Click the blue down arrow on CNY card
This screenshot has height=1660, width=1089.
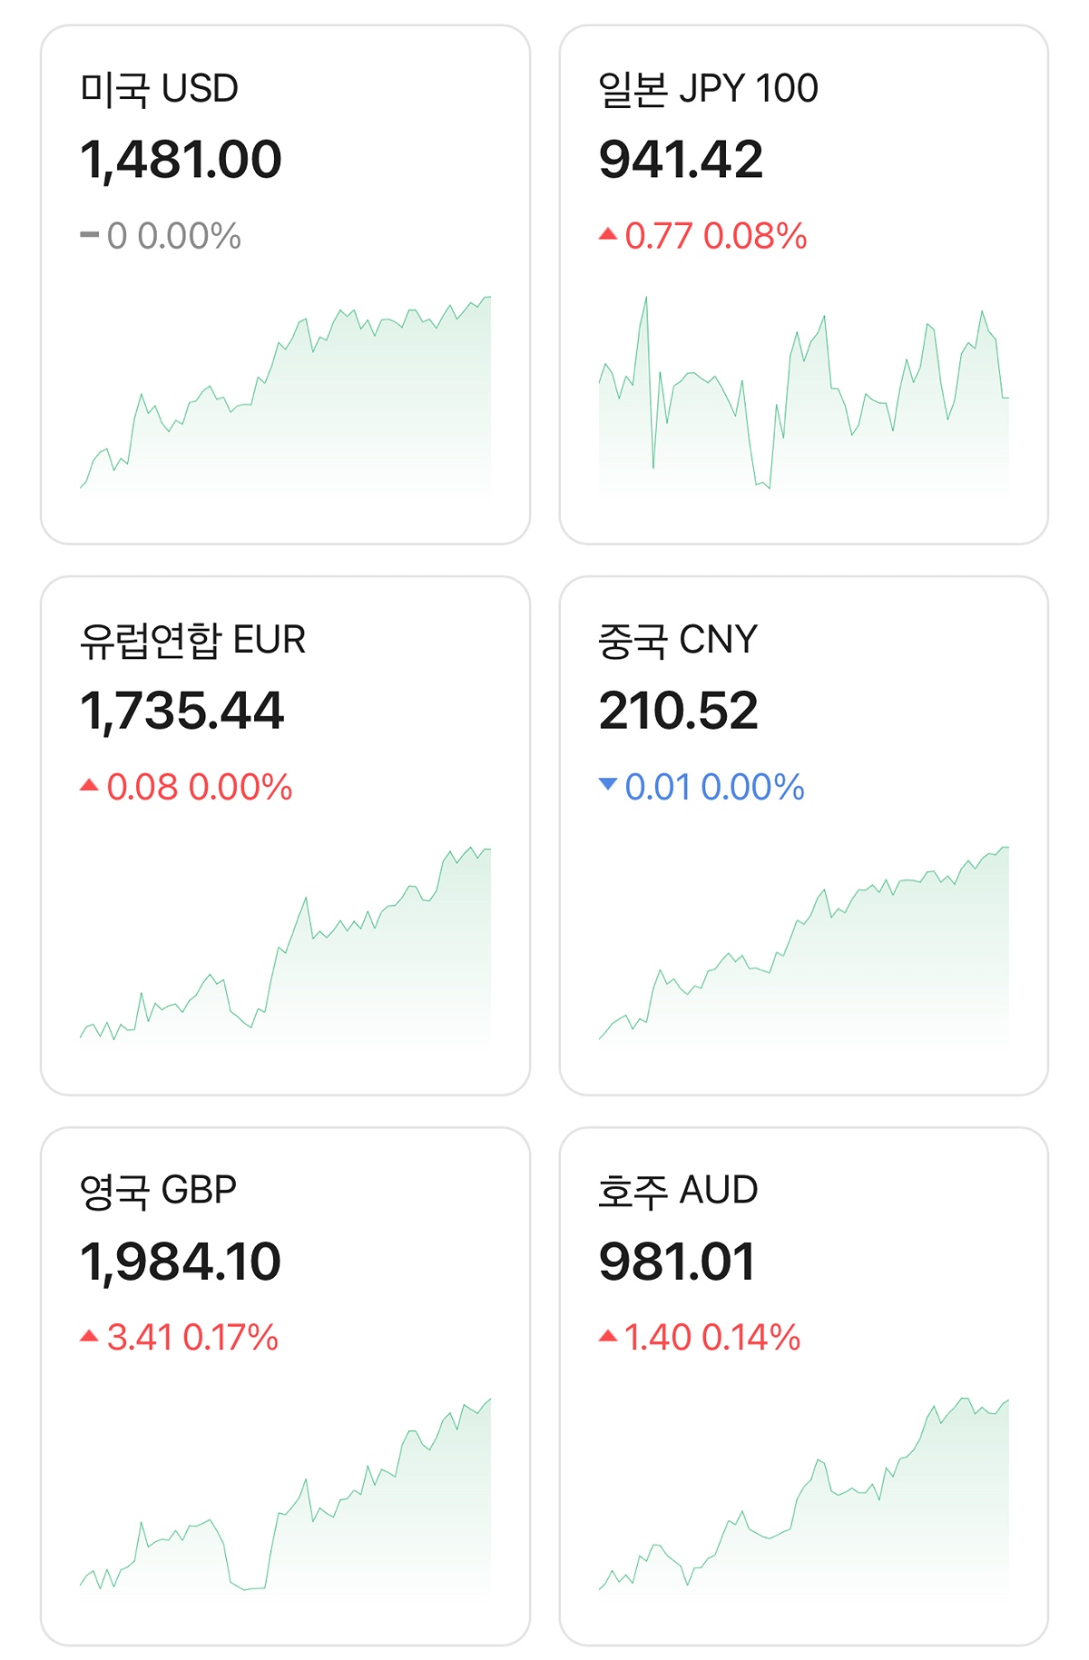(608, 784)
